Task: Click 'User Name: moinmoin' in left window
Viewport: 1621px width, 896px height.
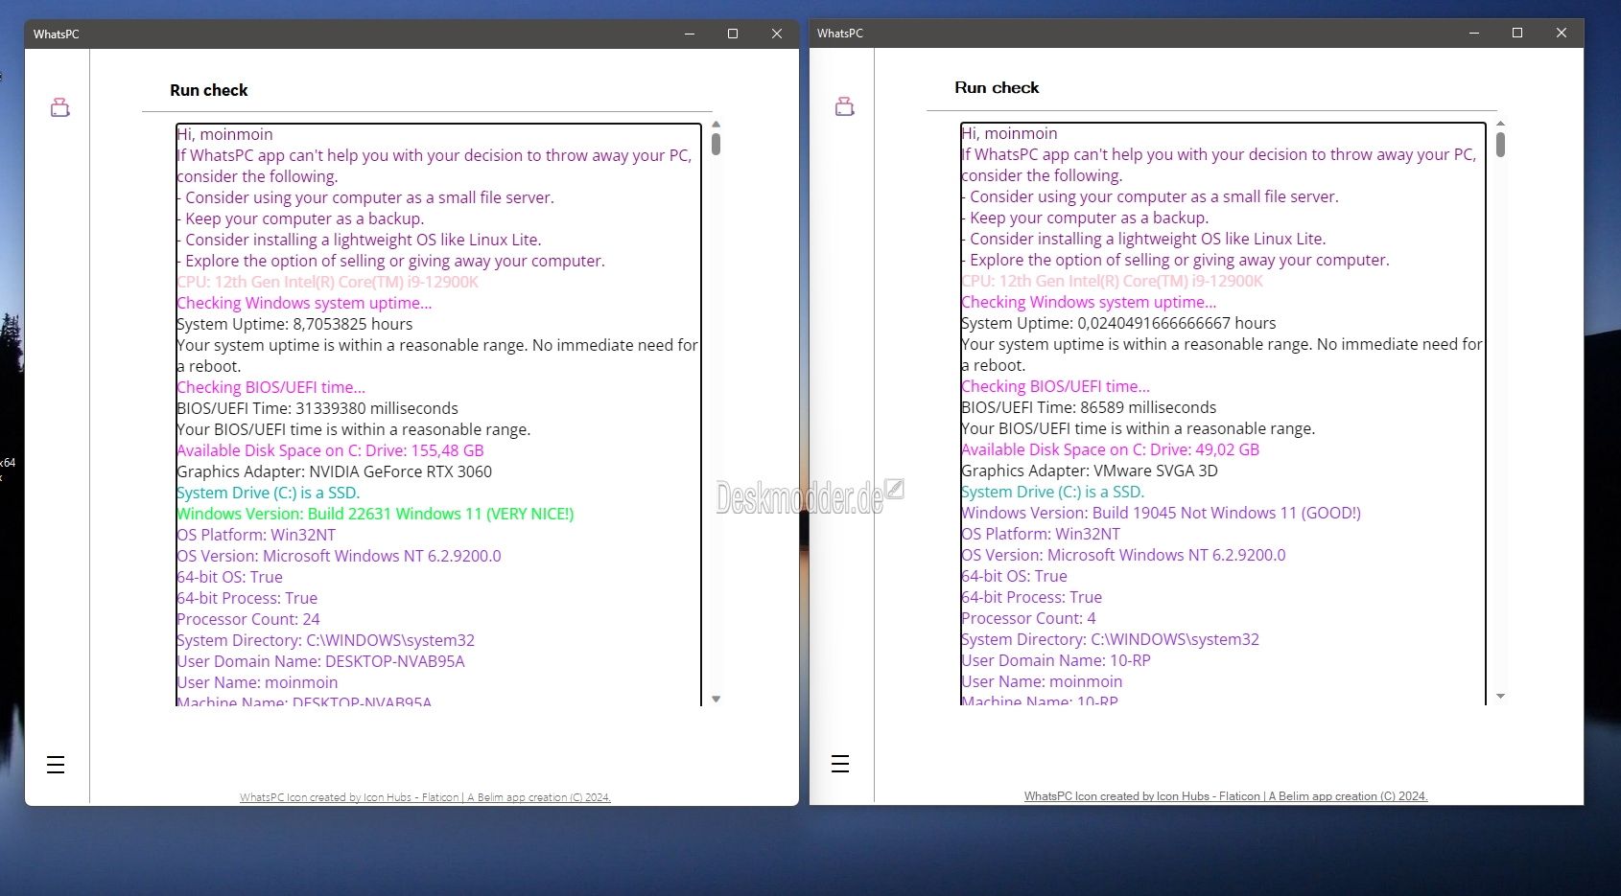Action: [257, 682]
